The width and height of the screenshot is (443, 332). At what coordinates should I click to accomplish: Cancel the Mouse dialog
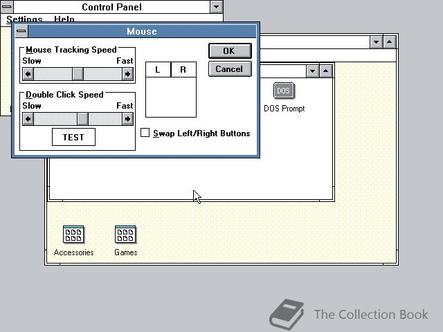[x=230, y=69]
